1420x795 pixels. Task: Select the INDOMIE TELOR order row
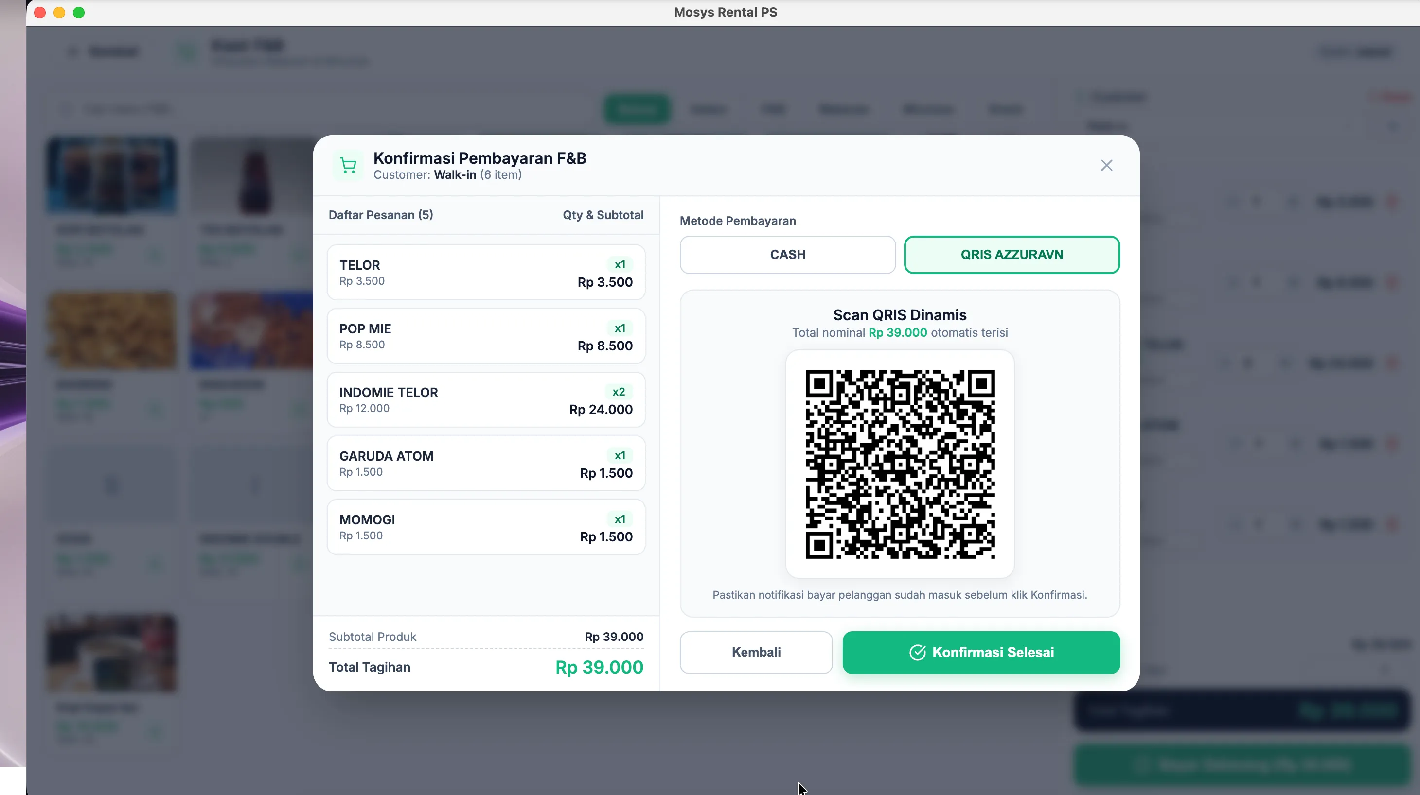pos(486,400)
